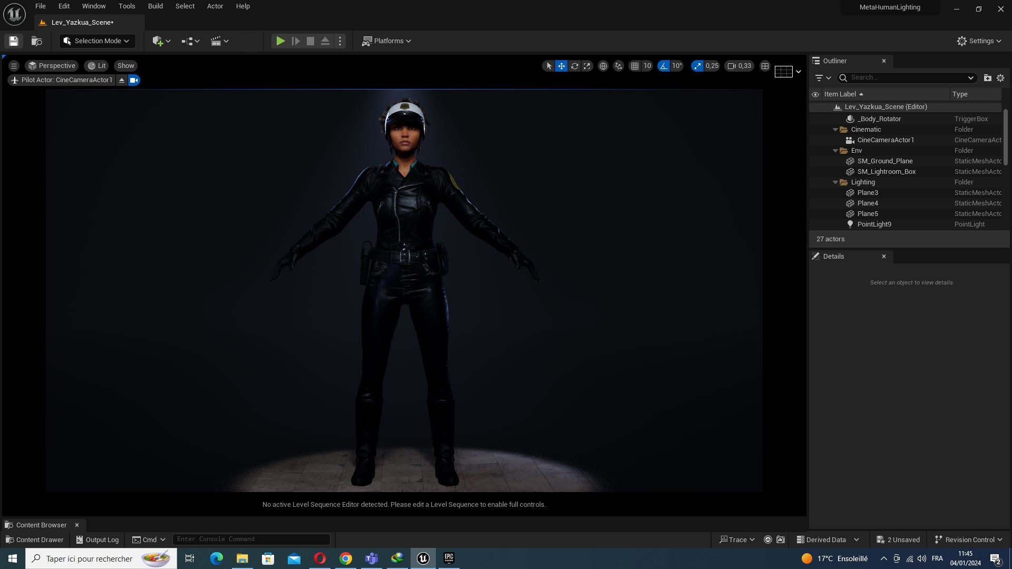
Task: Open the Actor menu
Action: point(215,6)
